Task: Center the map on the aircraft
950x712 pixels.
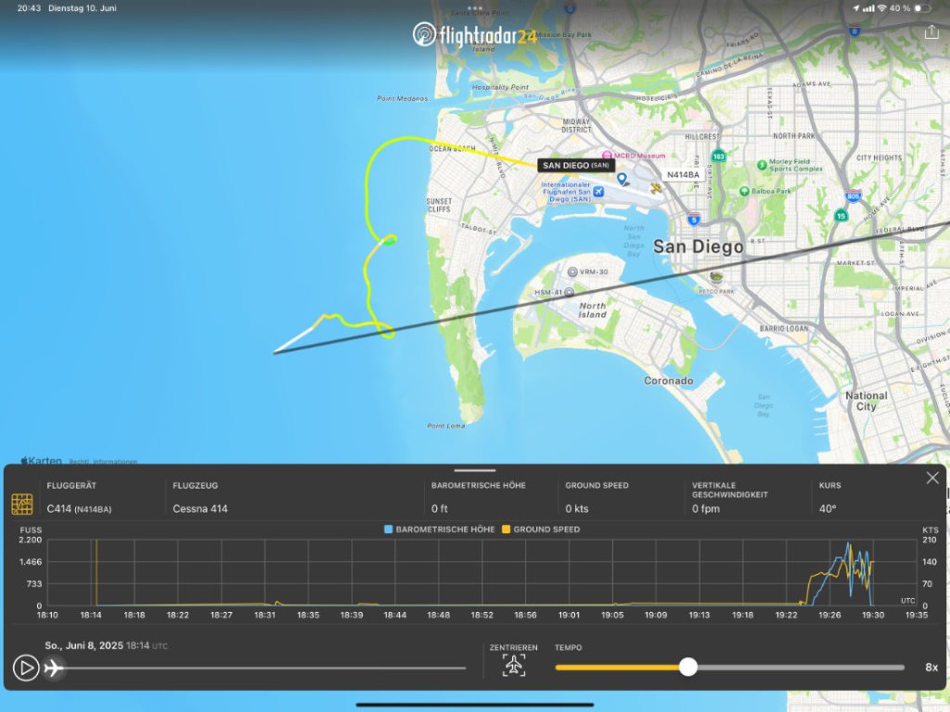Action: [x=514, y=665]
